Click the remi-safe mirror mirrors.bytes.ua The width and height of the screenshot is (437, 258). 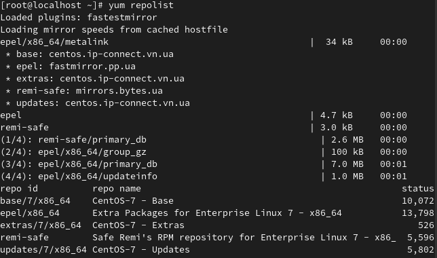[119, 91]
